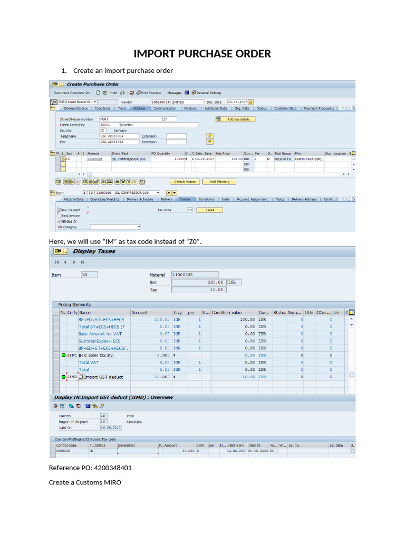Click the Tax code field showing IM

pyautogui.click(x=190, y=210)
